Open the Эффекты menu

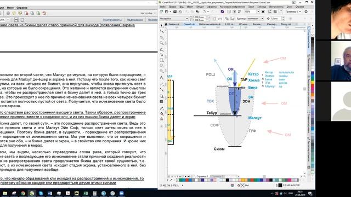212,7
